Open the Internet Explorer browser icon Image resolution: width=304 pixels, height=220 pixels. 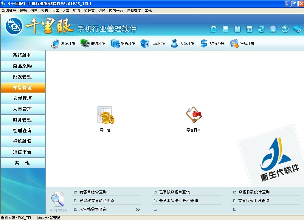[x=213, y=29]
